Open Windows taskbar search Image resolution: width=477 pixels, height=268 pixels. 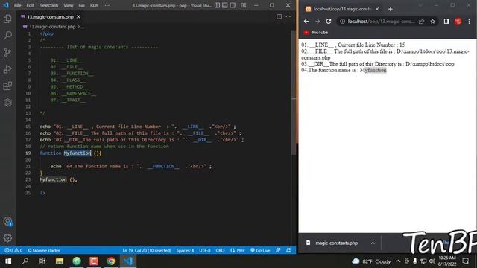point(25,261)
